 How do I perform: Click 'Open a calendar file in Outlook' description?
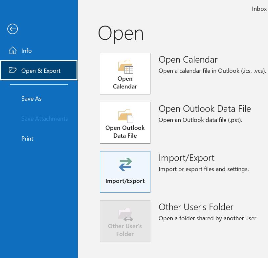[212, 71]
